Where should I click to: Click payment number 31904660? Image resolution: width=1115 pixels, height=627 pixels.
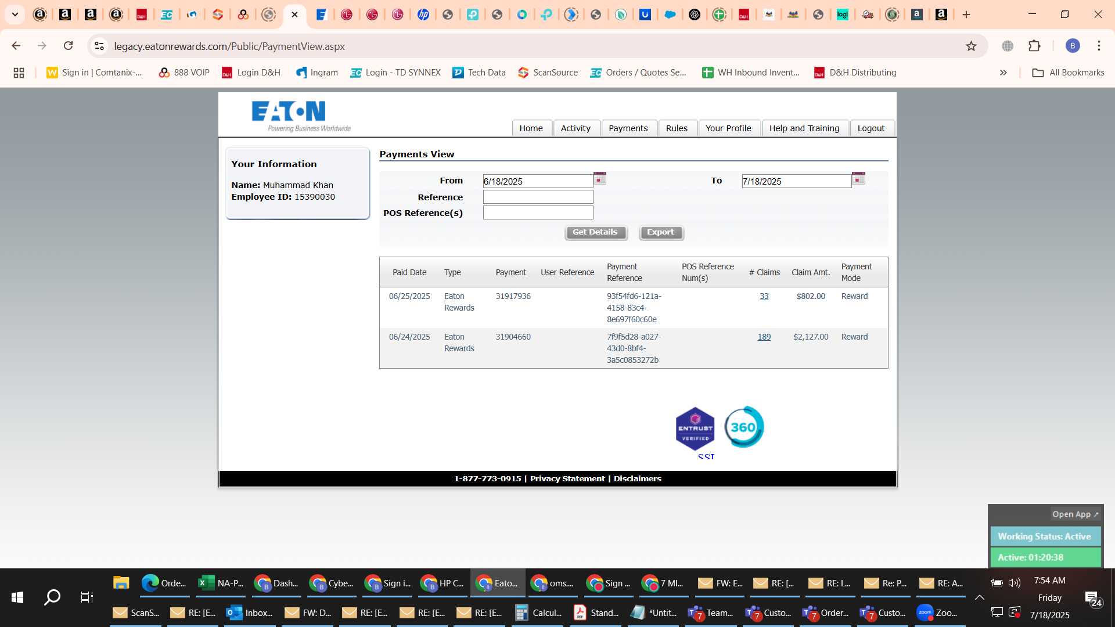click(513, 337)
